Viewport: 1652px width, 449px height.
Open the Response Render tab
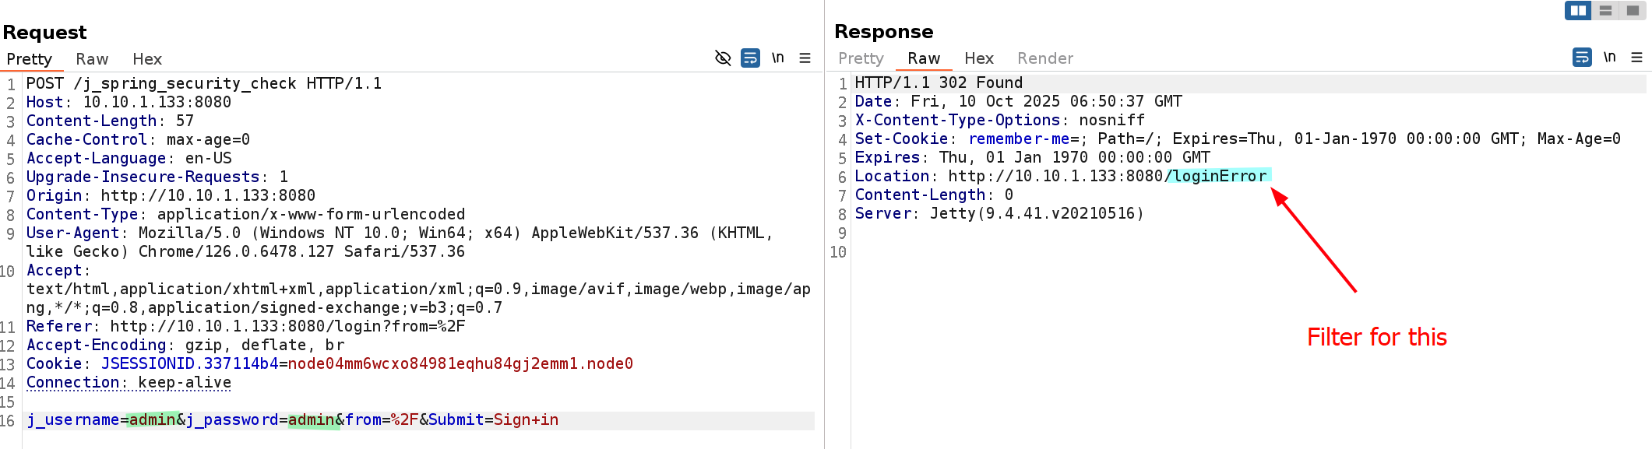1044,58
